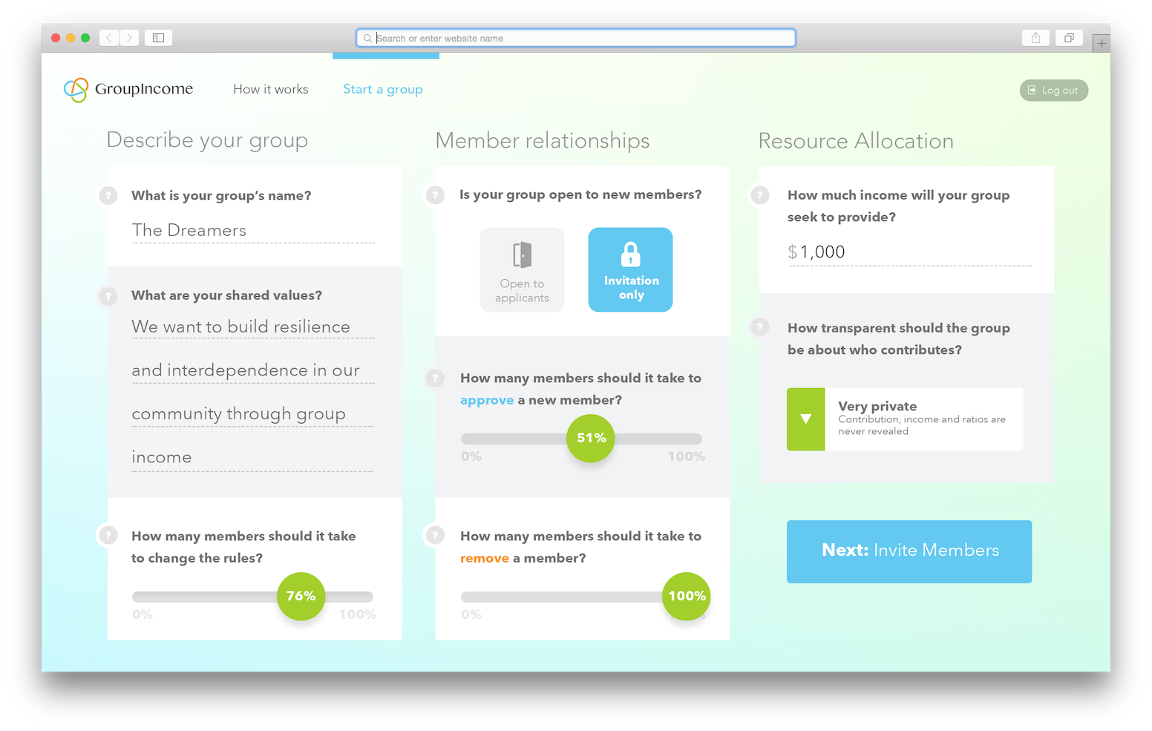This screenshot has height=731, width=1152.
Task: Select the Open to applicants option
Action: pos(522,269)
